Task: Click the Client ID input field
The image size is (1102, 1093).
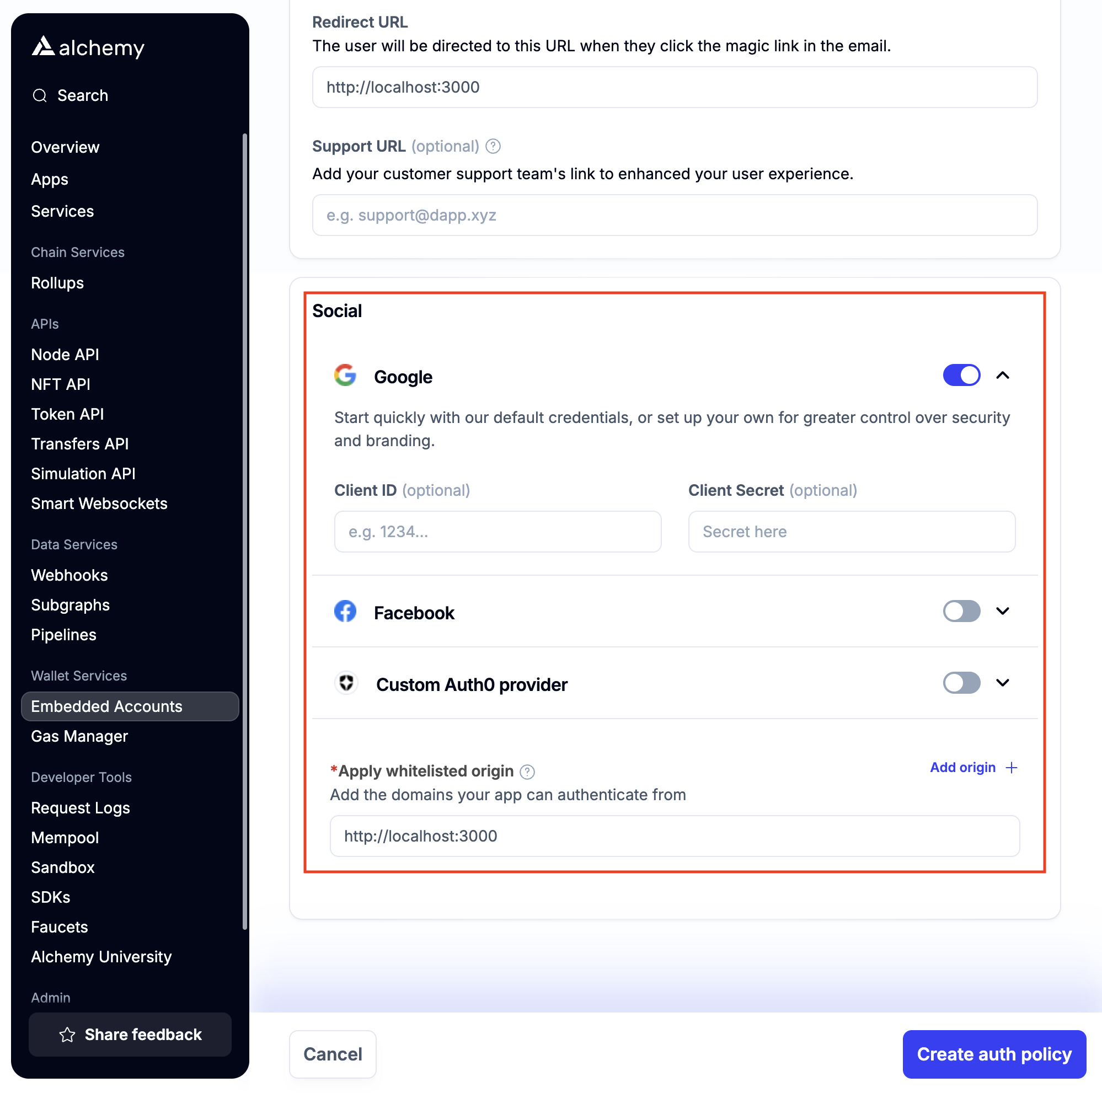Action: tap(496, 531)
